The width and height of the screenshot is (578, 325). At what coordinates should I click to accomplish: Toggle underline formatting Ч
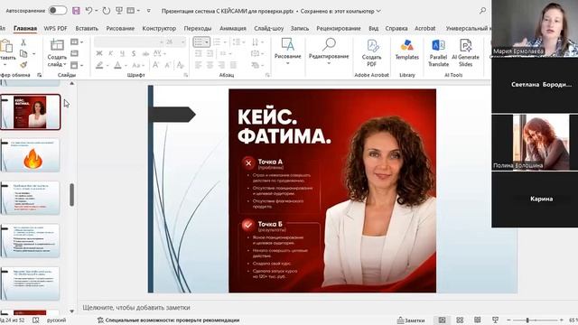[122, 54]
